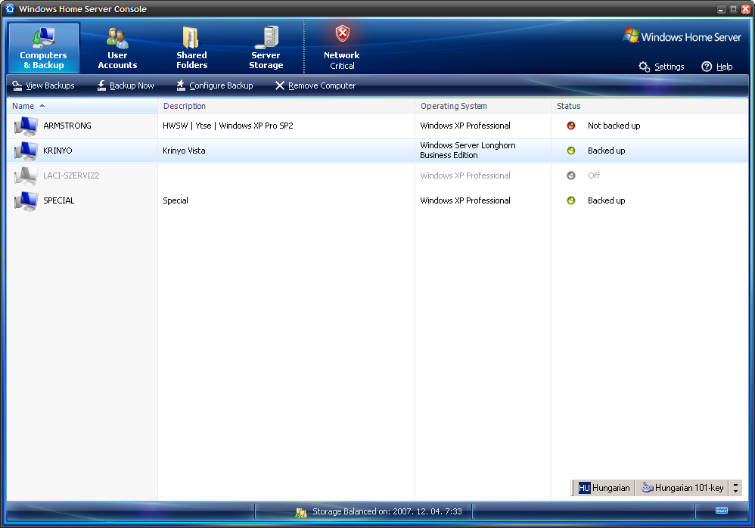Click 'Krinyo Vista' description
The image size is (755, 528).
(184, 151)
